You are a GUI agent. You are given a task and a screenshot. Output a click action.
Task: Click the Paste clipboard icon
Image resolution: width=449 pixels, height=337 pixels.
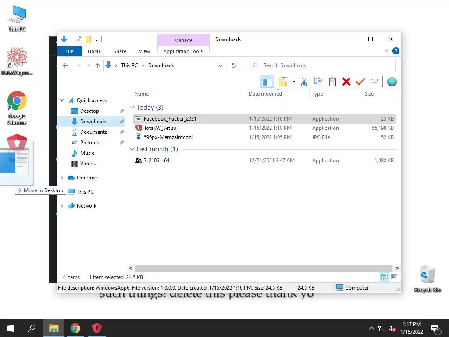click(x=332, y=82)
